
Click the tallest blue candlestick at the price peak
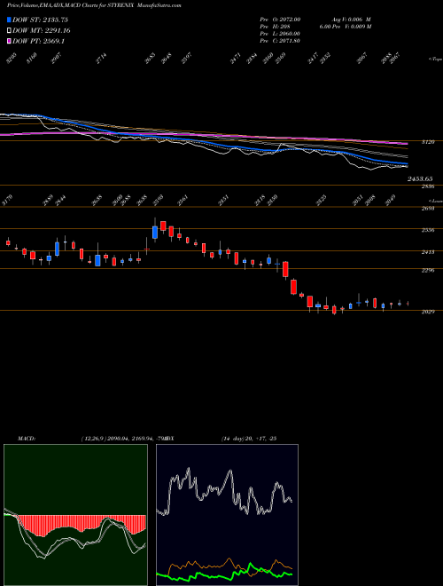pos(155,232)
